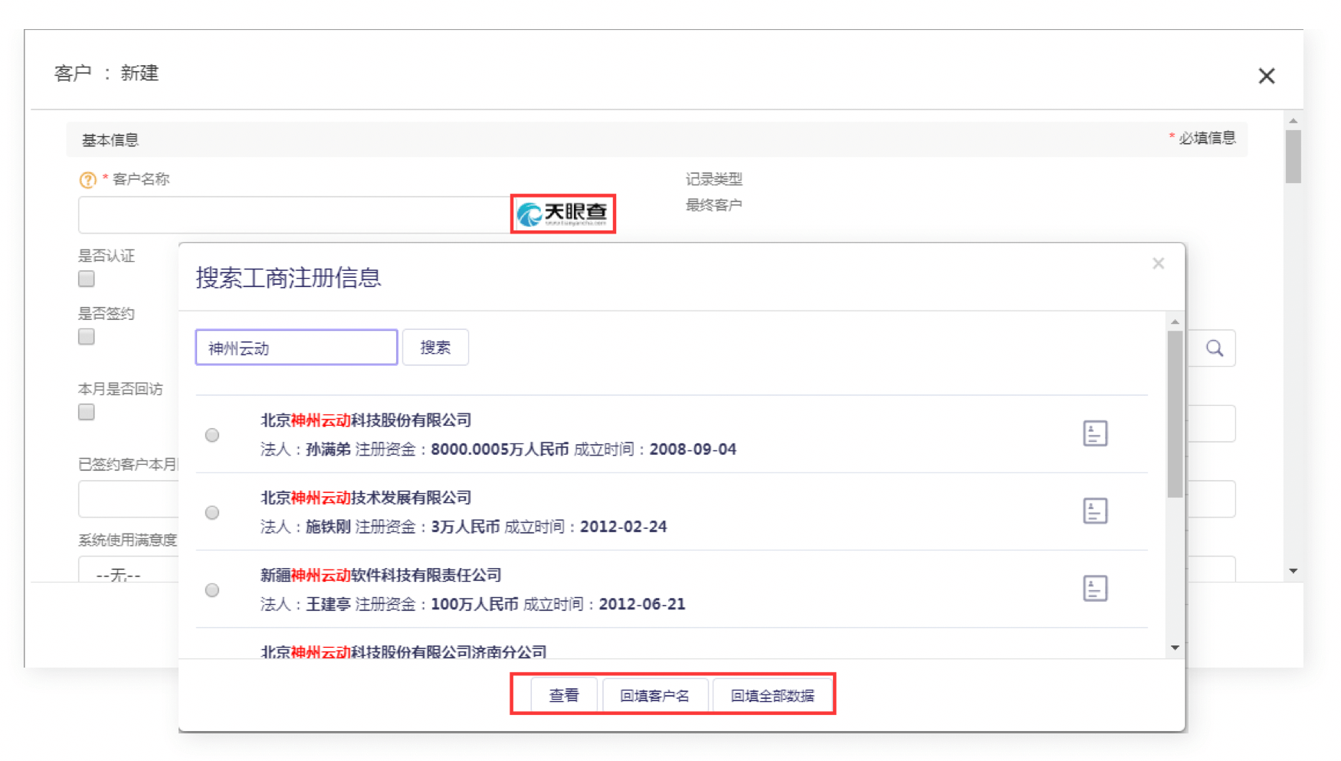Open the 系统使用满意度 dropdown

coord(129,570)
